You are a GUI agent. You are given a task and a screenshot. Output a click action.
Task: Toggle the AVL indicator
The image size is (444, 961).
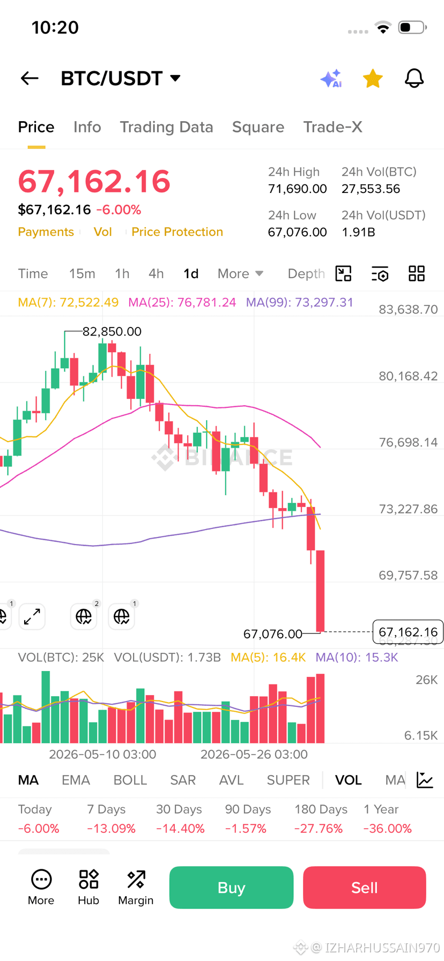point(231,780)
